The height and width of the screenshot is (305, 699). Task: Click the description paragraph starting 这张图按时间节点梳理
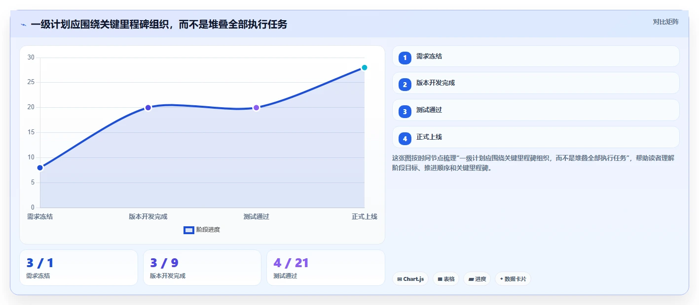(x=533, y=163)
